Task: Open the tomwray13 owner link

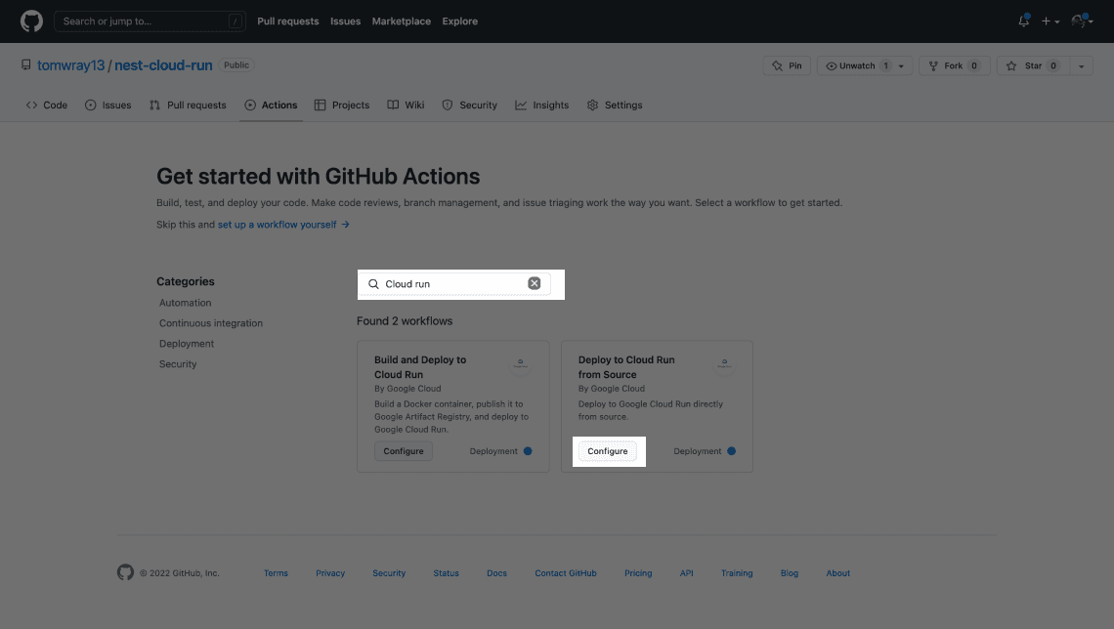Action: tap(71, 65)
